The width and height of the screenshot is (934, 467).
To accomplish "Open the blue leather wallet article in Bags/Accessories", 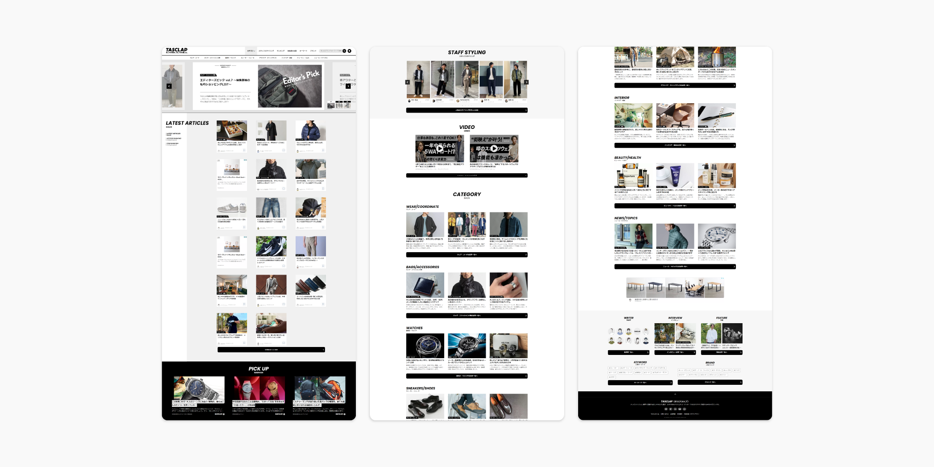I will (425, 284).
